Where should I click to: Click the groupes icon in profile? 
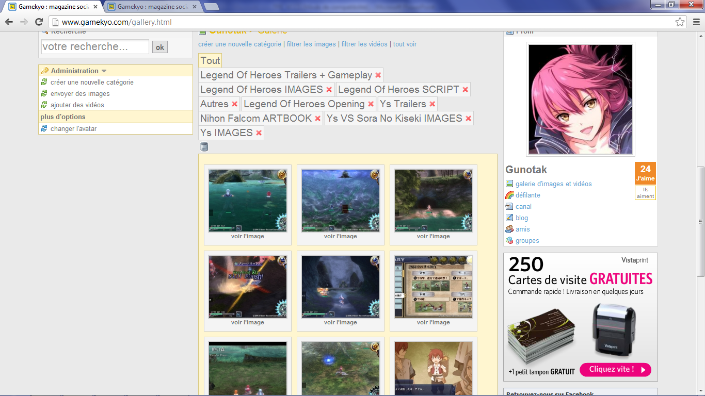[509, 240]
